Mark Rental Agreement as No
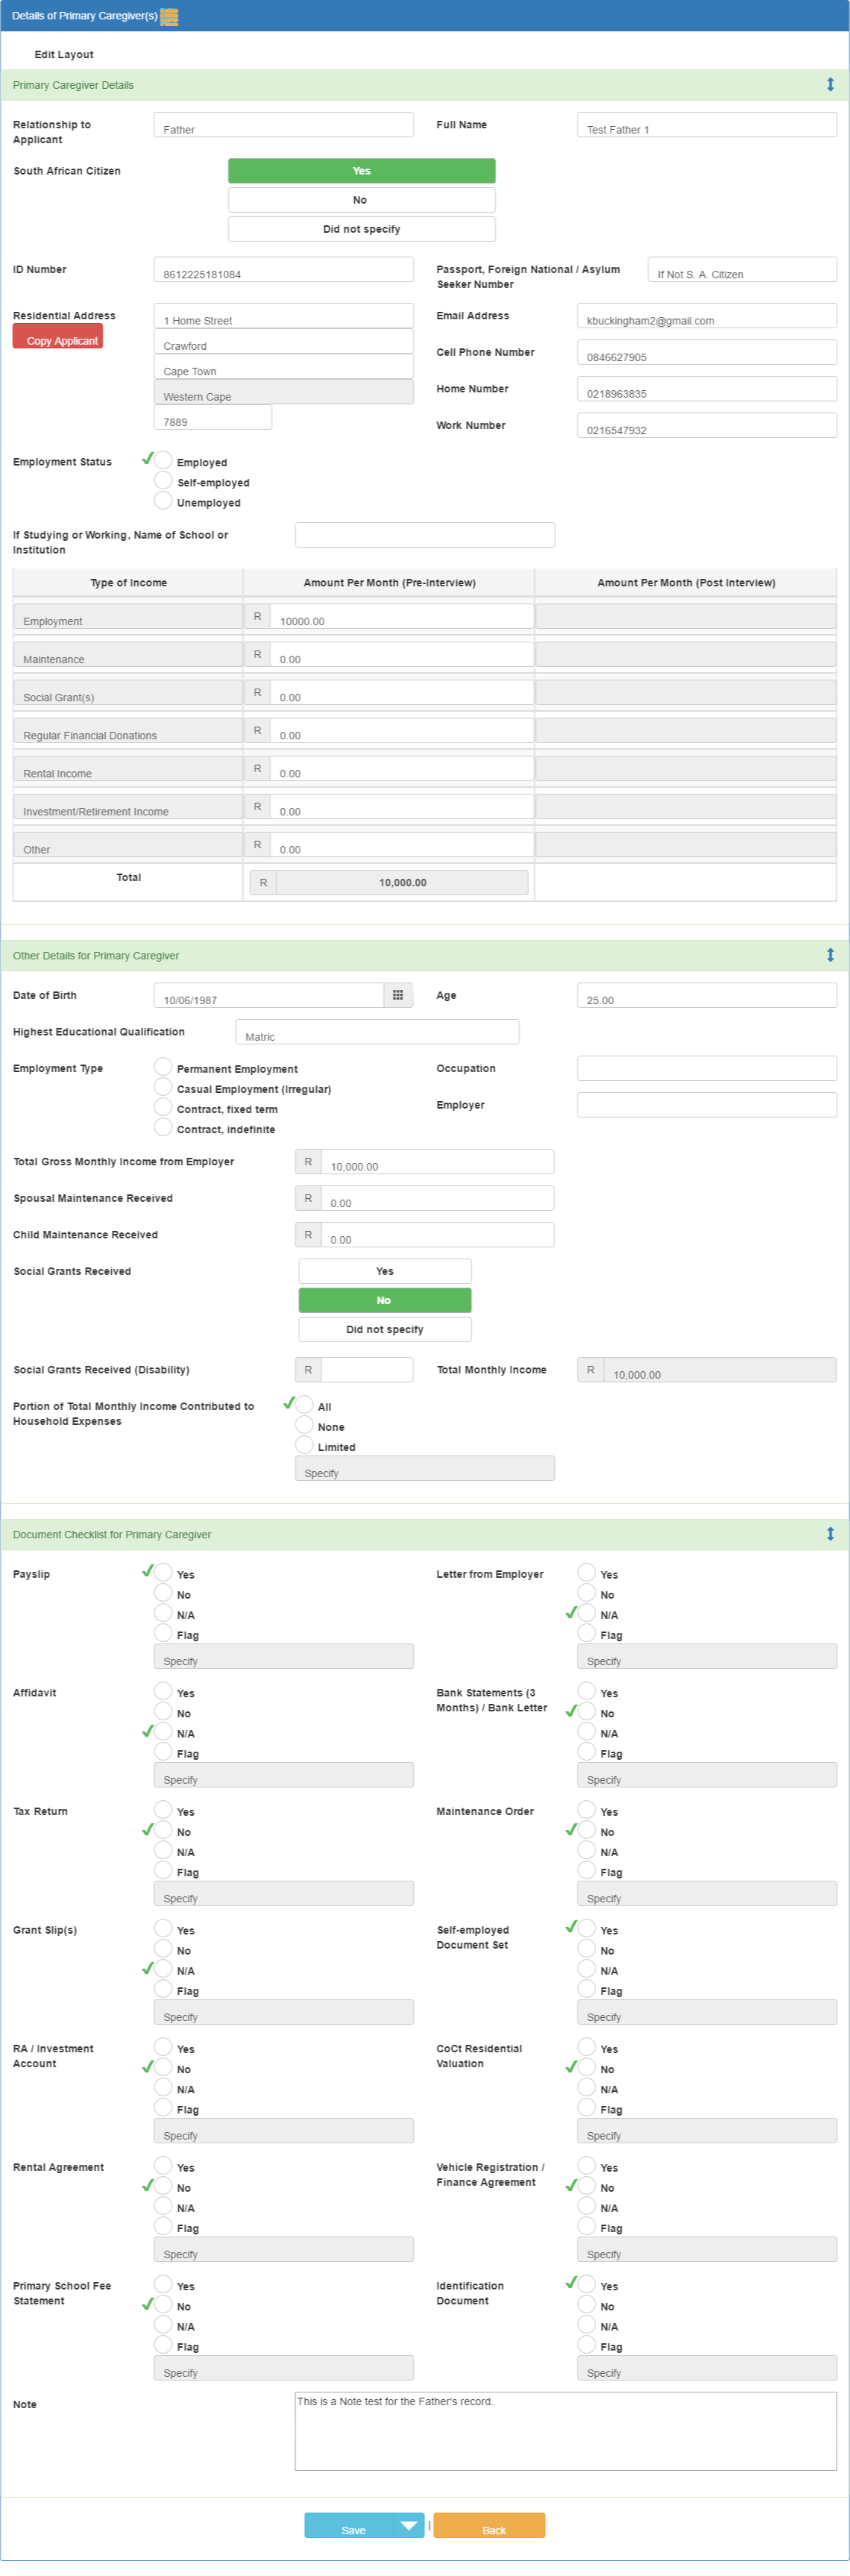 tap(163, 2185)
